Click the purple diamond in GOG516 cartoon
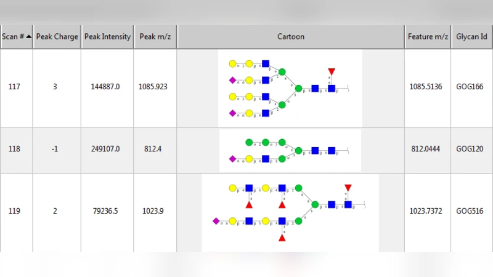Screen dimensions: 493x277 coord(216,220)
